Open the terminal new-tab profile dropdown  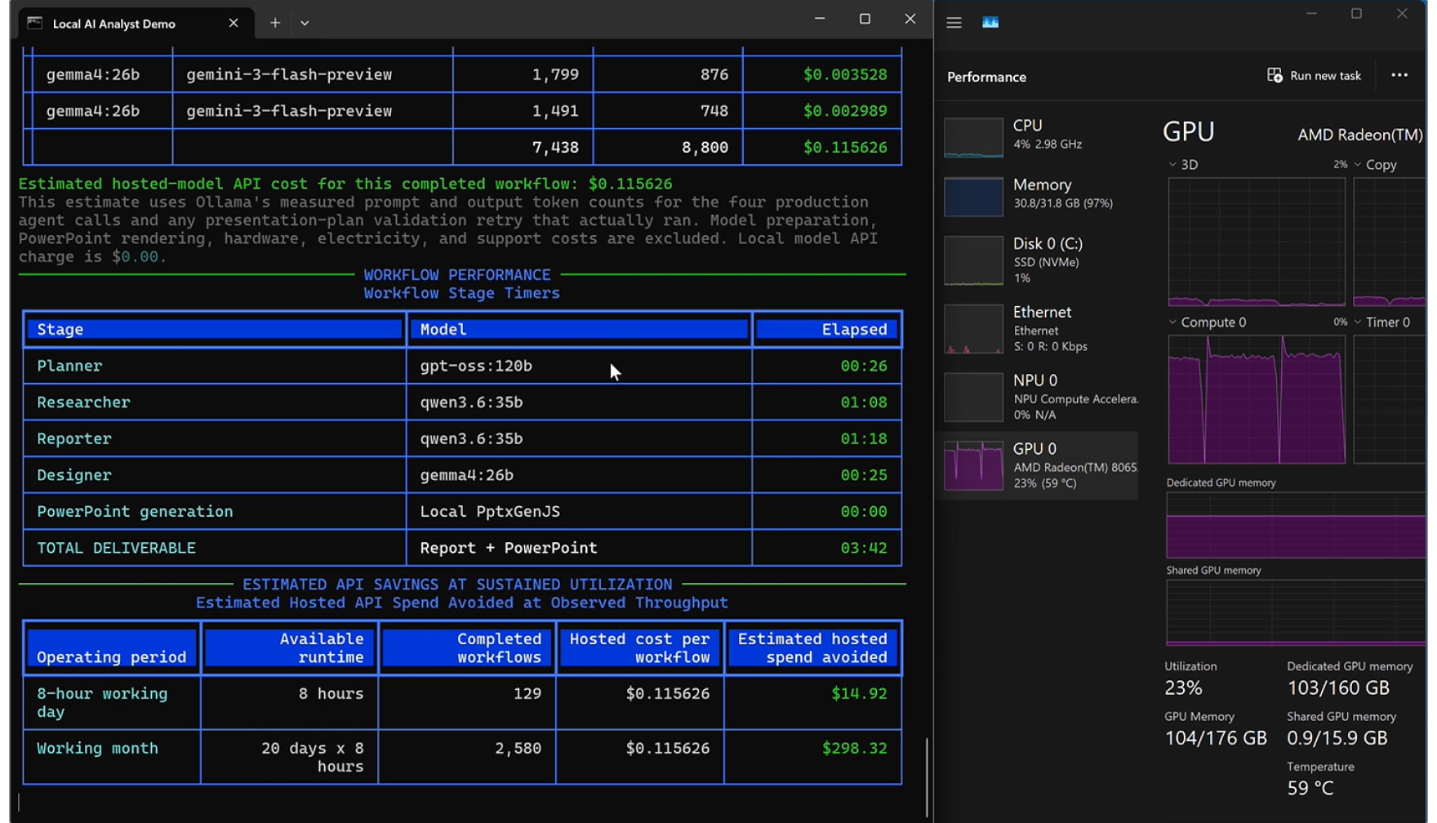[x=305, y=23]
